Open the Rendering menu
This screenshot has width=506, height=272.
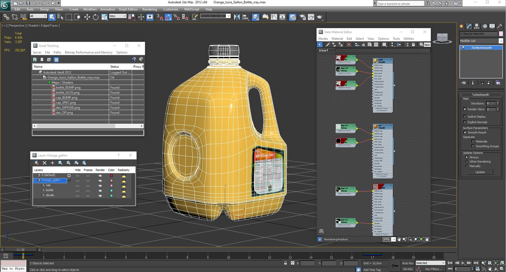coord(149,9)
